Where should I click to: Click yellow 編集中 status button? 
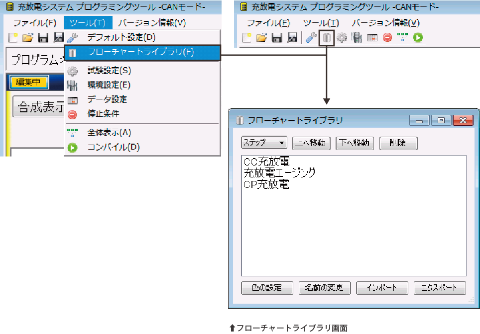pyautogui.click(x=29, y=82)
